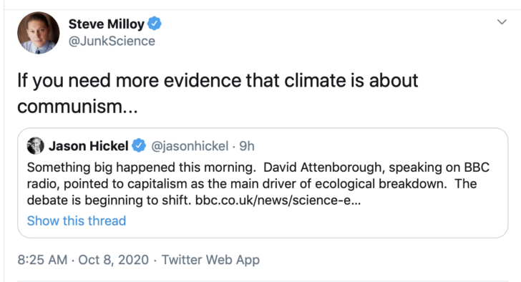Open the quoted tweet about David Attenborough
Screen dimensions: 521x282
[x=263, y=183]
